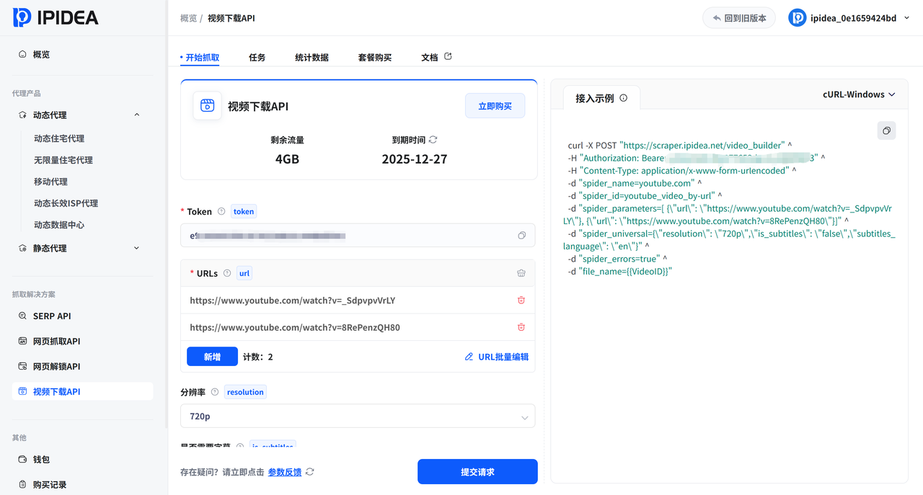Open 动态数据中心 in sidebar
Screen dimensions: 923x495
coord(59,225)
